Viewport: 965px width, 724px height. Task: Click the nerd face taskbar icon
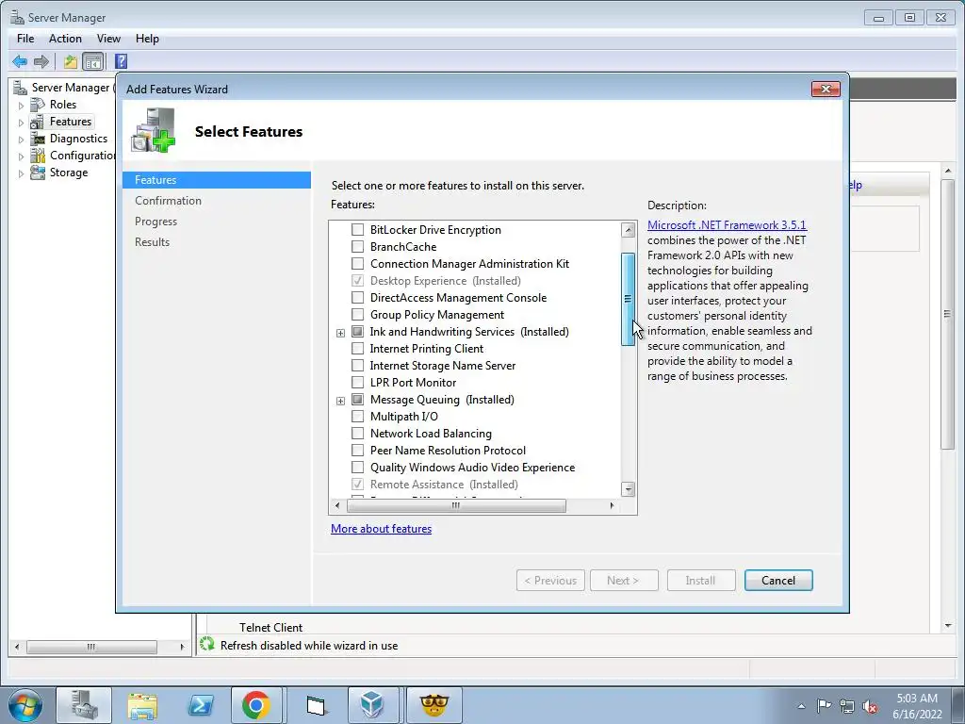pyautogui.click(x=433, y=705)
